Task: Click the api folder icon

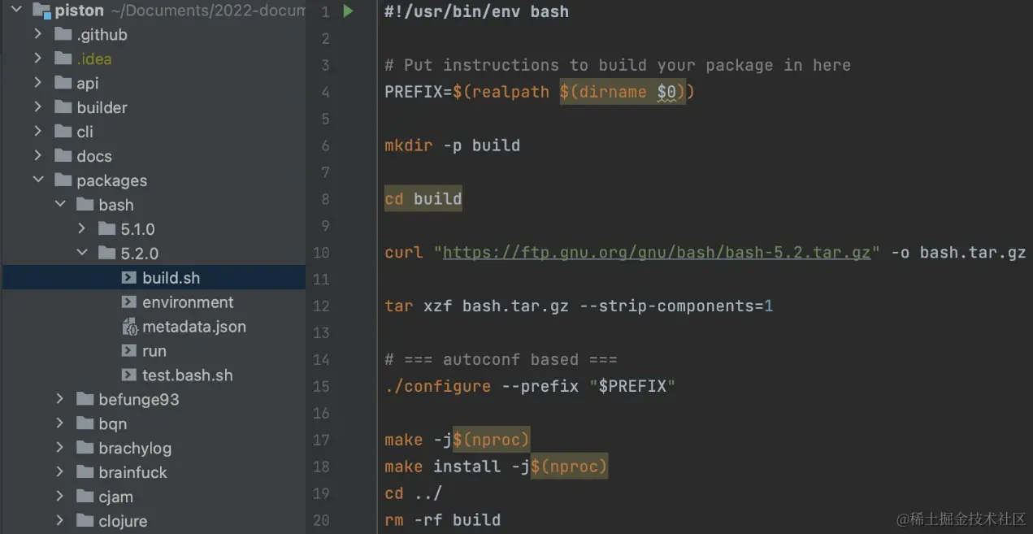Action: 63,83
